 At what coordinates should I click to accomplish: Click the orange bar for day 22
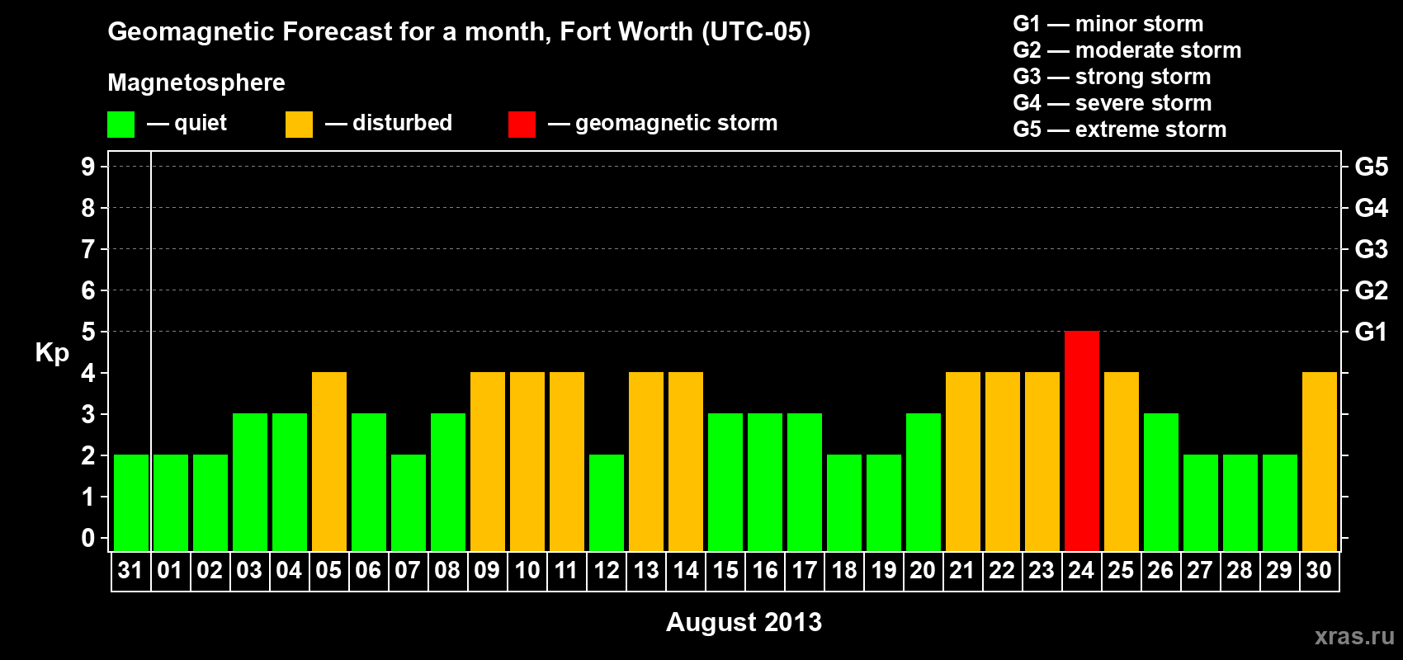pos(1003,461)
